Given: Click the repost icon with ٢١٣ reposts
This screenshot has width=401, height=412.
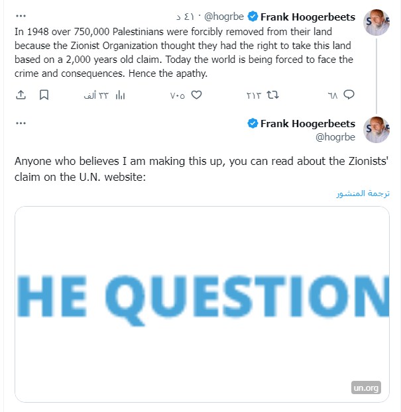Looking at the screenshot, I should 272,95.
